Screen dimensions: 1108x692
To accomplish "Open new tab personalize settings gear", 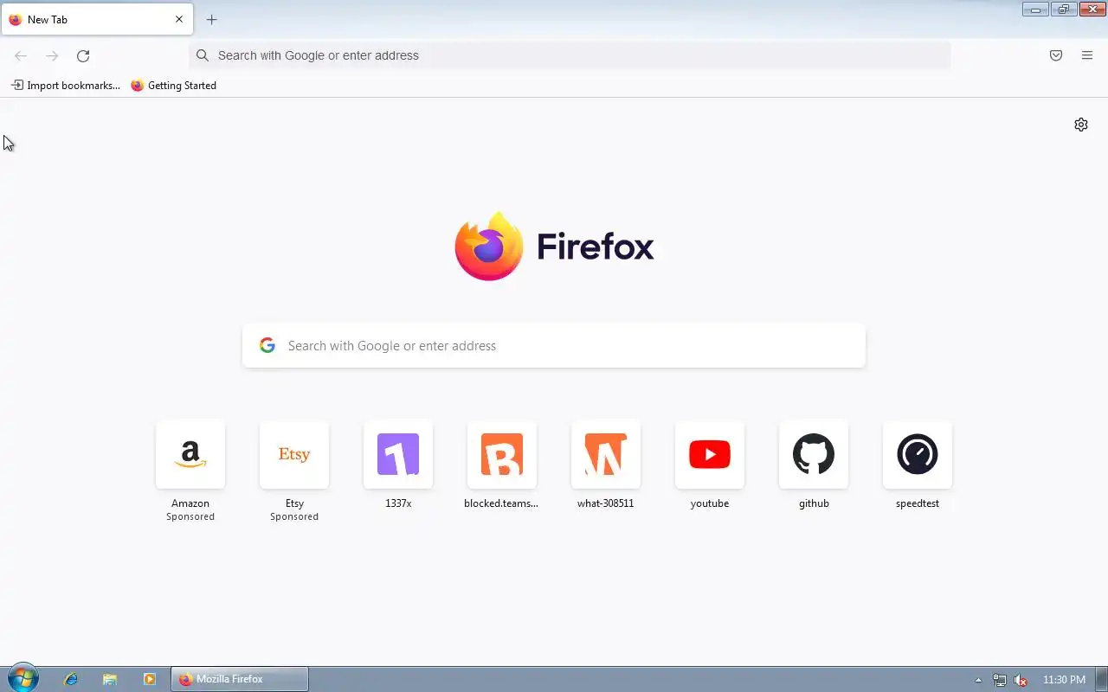I will 1081,125.
